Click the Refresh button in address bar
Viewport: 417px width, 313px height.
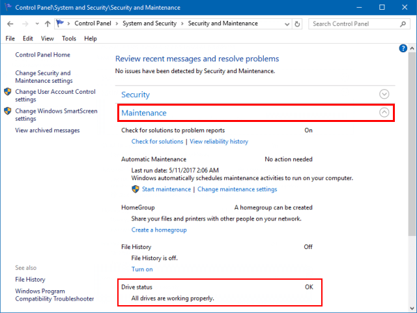pyautogui.click(x=298, y=23)
